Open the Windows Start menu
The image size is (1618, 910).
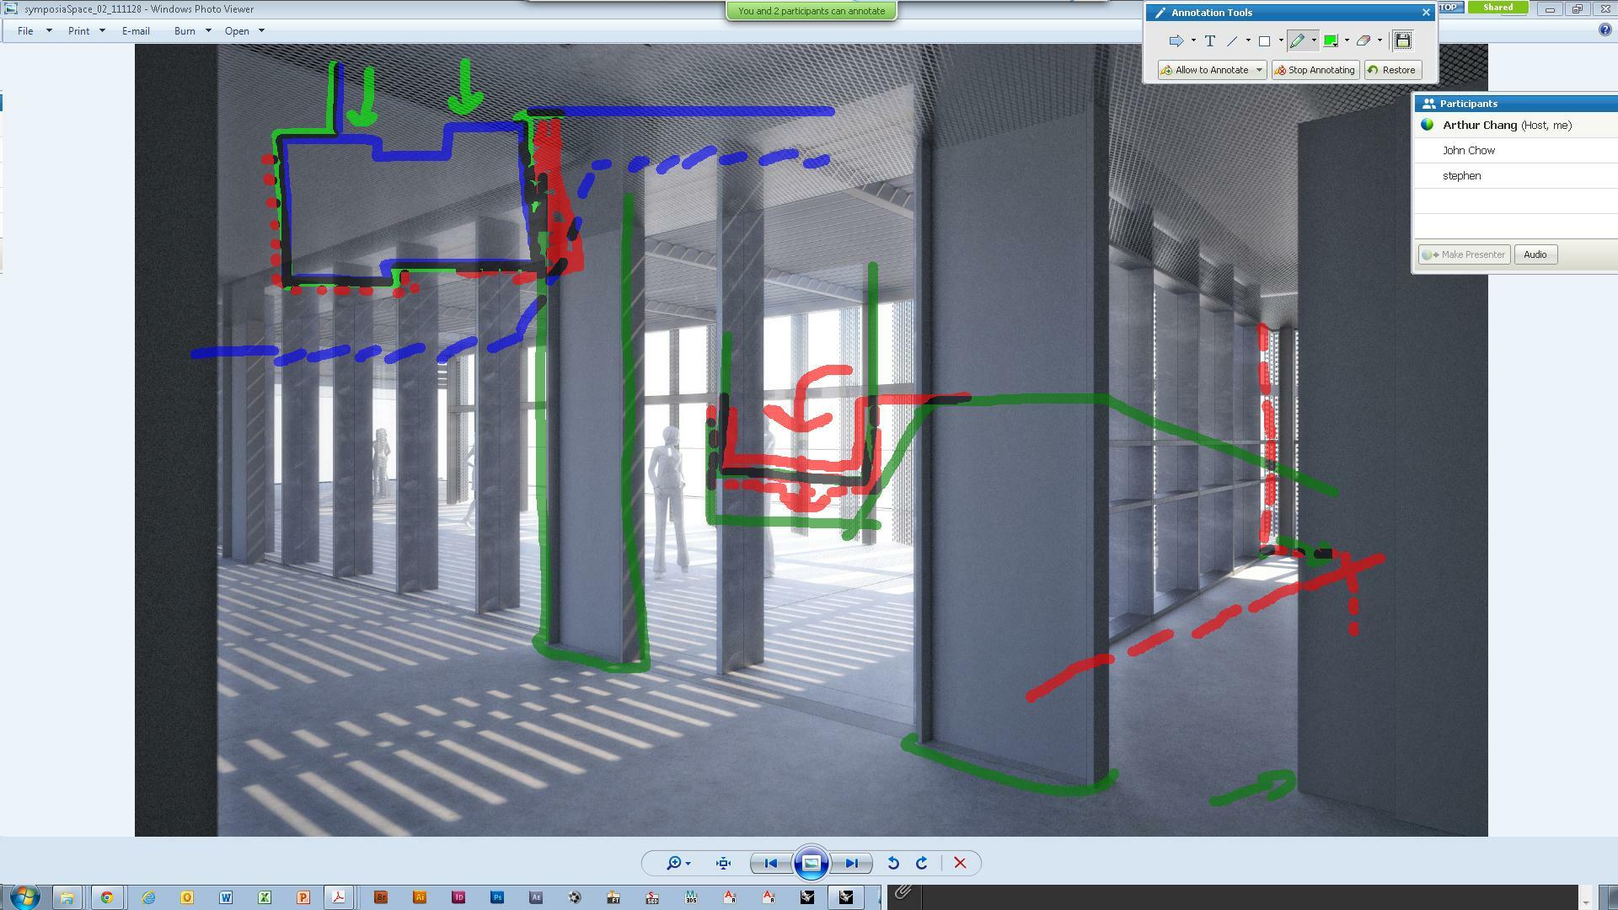[x=24, y=897]
